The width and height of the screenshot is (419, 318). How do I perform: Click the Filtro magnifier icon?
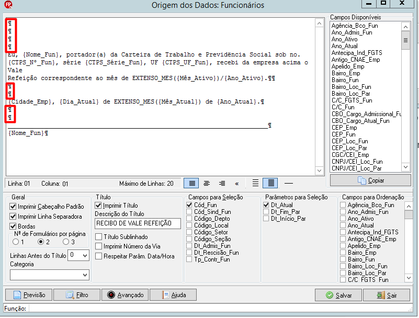(x=70, y=295)
